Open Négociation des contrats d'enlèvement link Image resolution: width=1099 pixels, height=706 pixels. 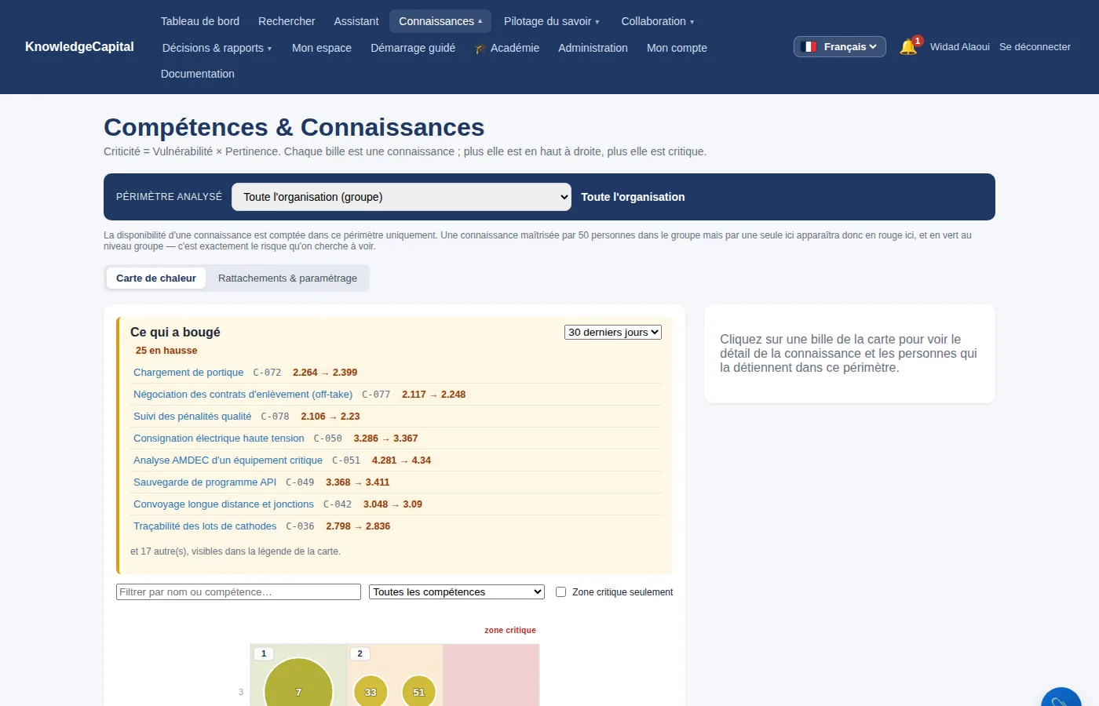click(x=243, y=395)
